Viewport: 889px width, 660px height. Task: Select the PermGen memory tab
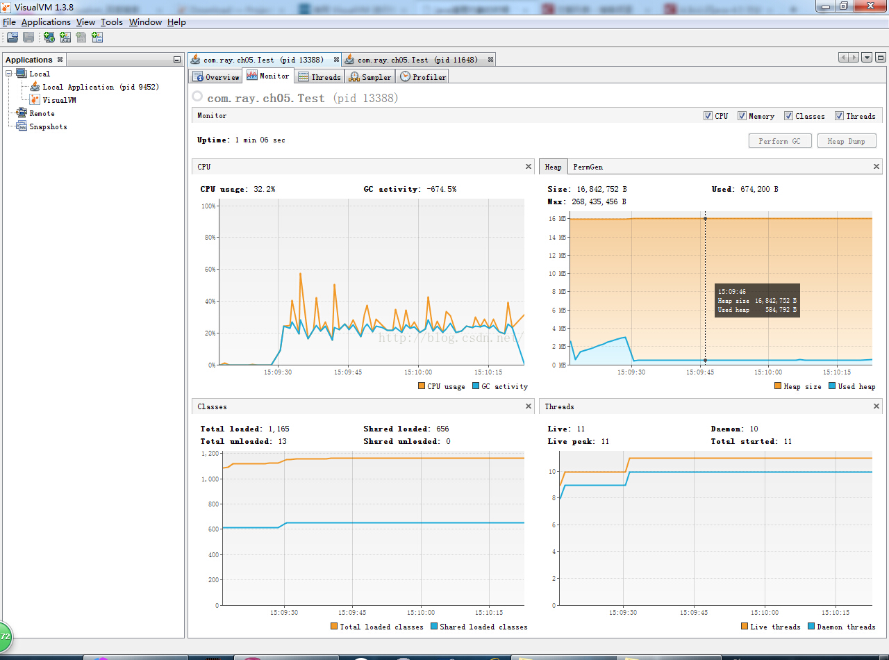coord(588,167)
